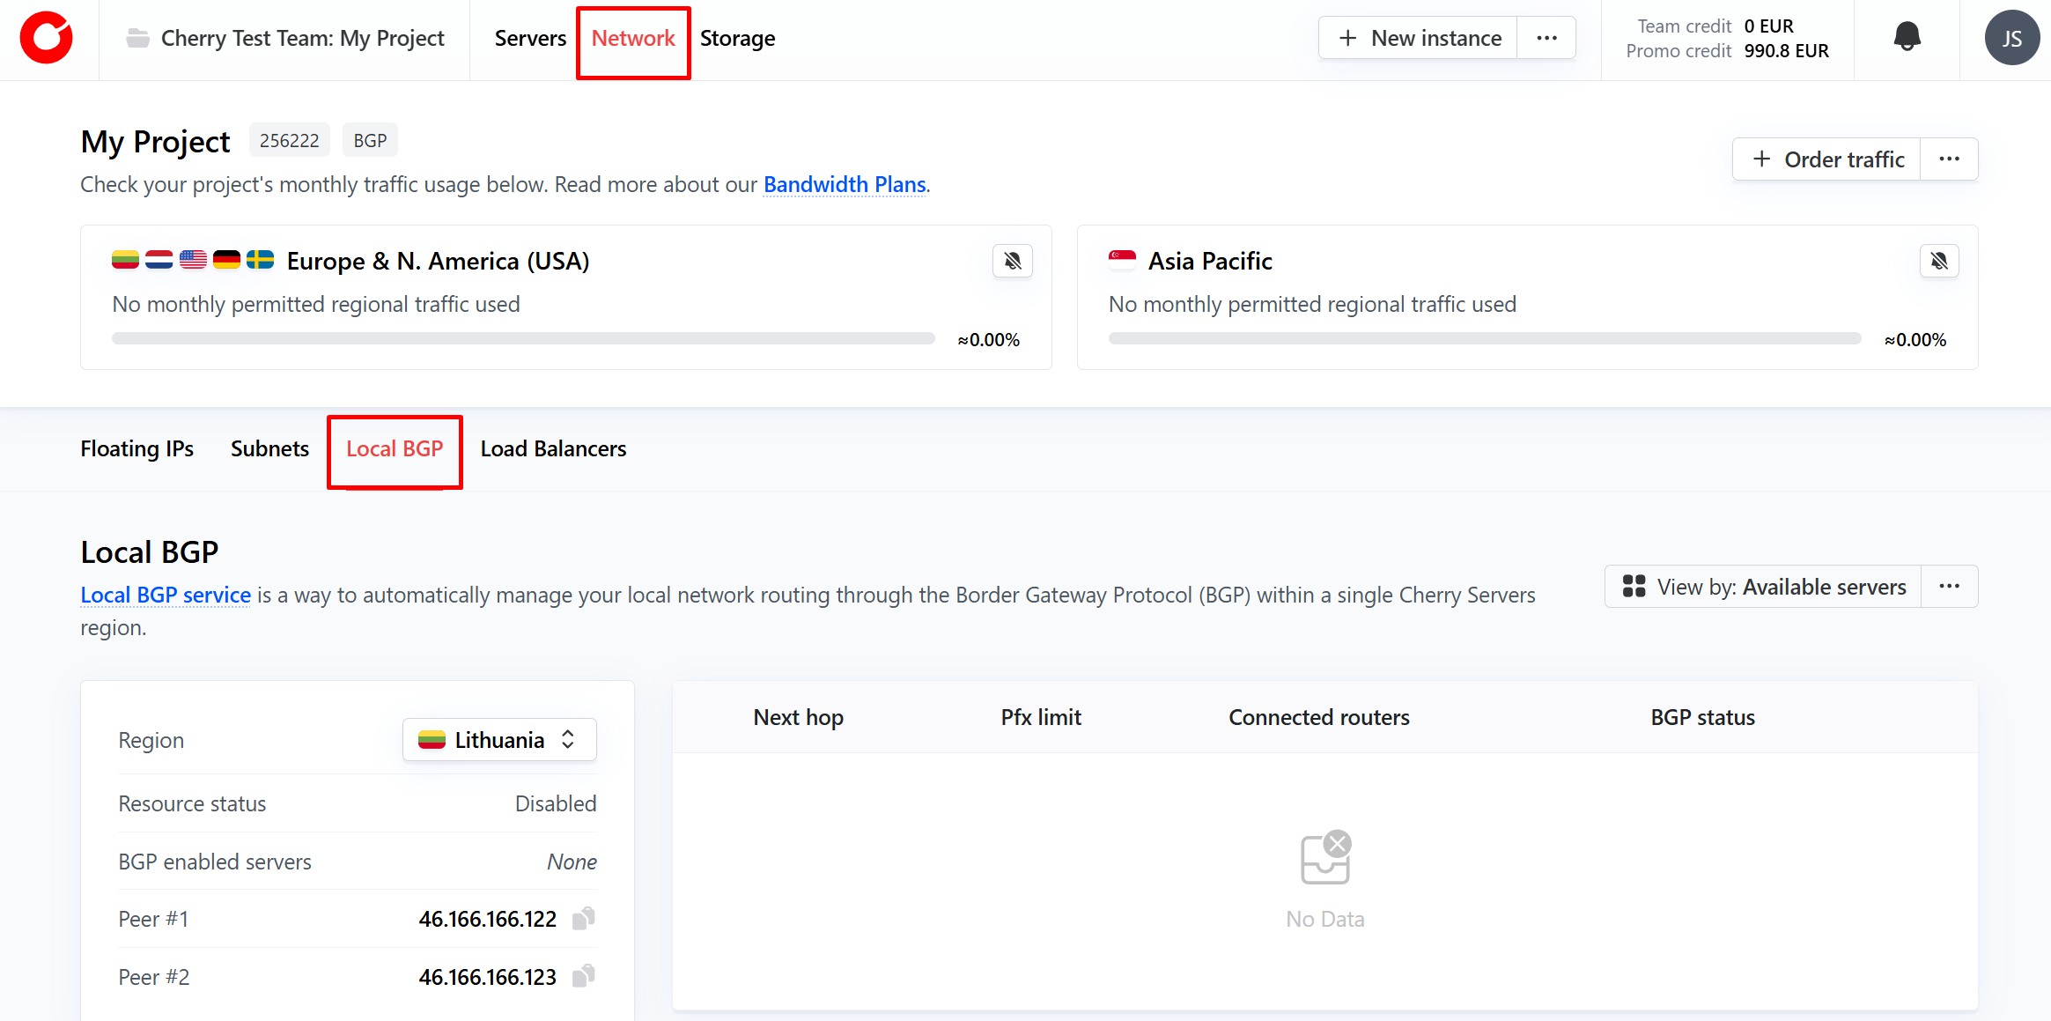
Task: Toggle Europe & N. America traffic alerts
Action: 1013,261
